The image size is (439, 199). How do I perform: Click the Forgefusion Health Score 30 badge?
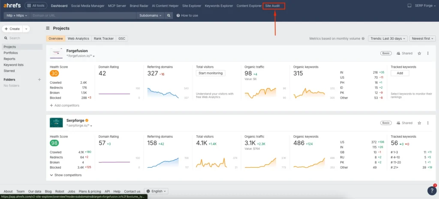click(x=54, y=74)
